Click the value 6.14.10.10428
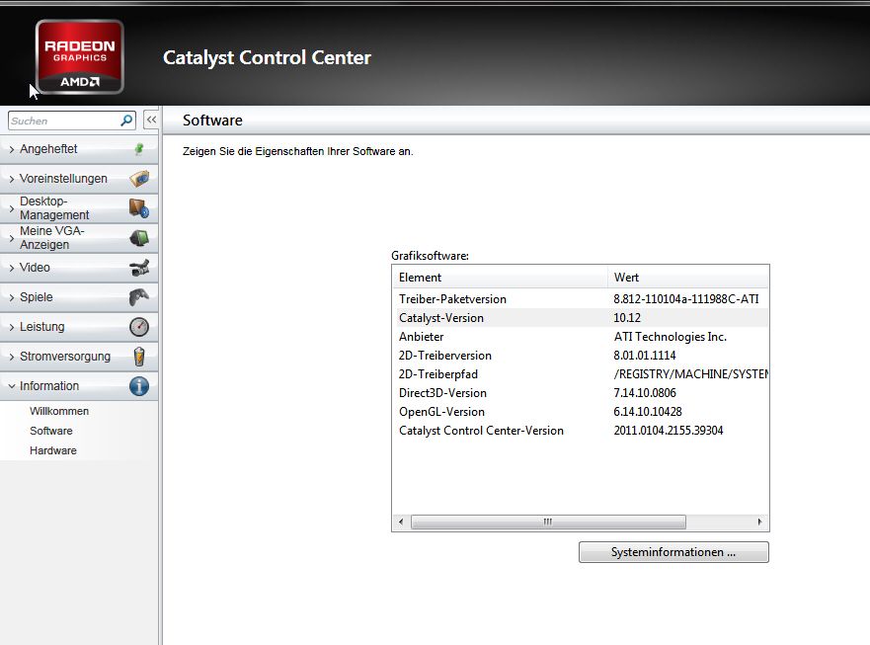This screenshot has width=870, height=645. (648, 412)
